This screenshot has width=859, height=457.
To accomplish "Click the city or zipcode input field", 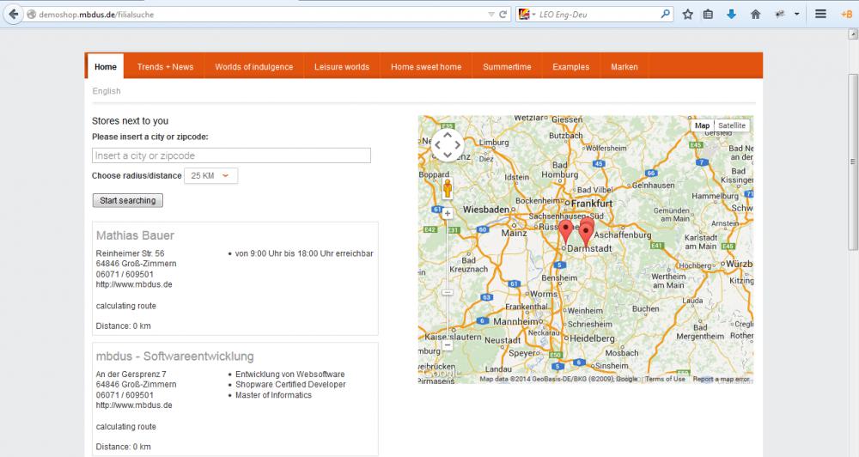I will click(x=231, y=155).
